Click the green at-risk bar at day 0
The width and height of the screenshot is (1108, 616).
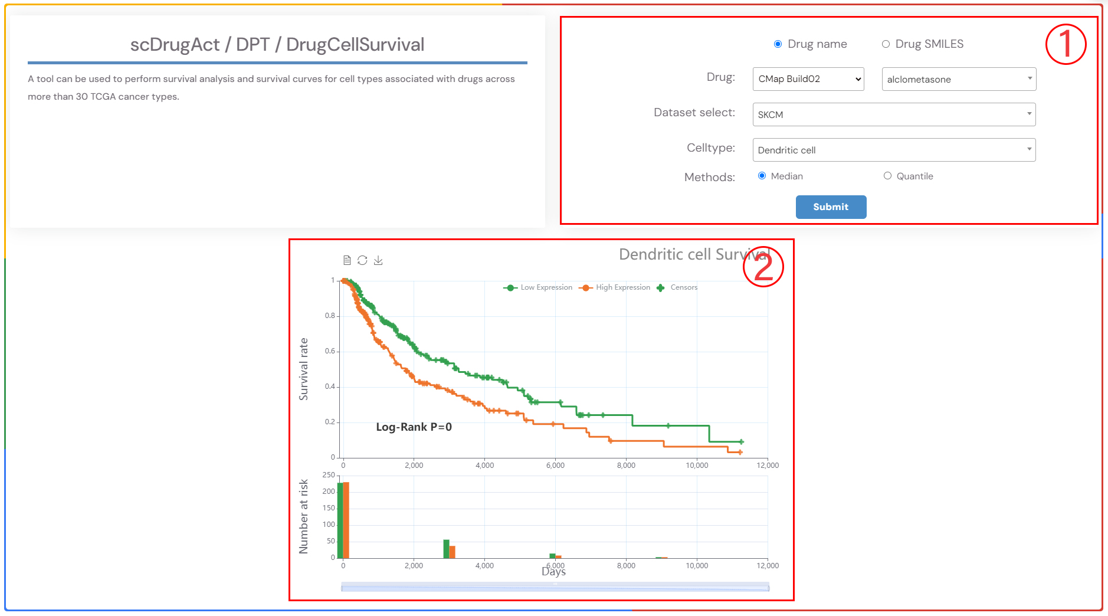point(340,520)
